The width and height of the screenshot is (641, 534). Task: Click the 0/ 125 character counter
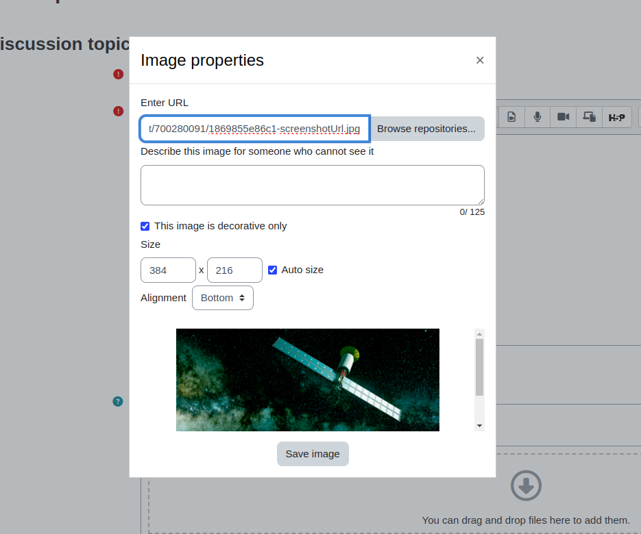click(472, 212)
